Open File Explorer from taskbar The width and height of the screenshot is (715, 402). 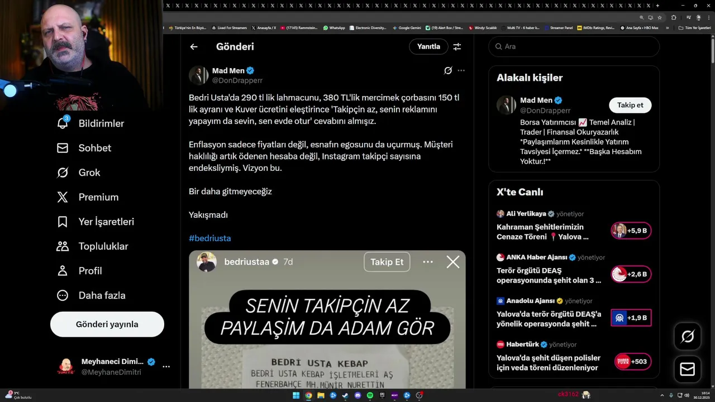pyautogui.click(x=321, y=395)
